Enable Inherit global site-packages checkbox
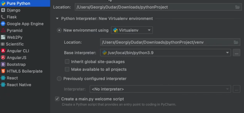Viewport: 244px width, 113px height. pos(67,62)
